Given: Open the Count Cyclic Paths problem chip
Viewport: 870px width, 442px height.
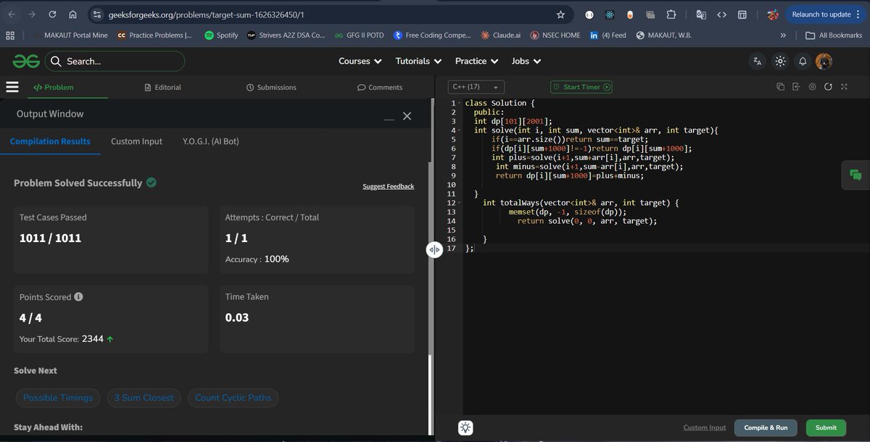Looking at the screenshot, I should point(233,398).
